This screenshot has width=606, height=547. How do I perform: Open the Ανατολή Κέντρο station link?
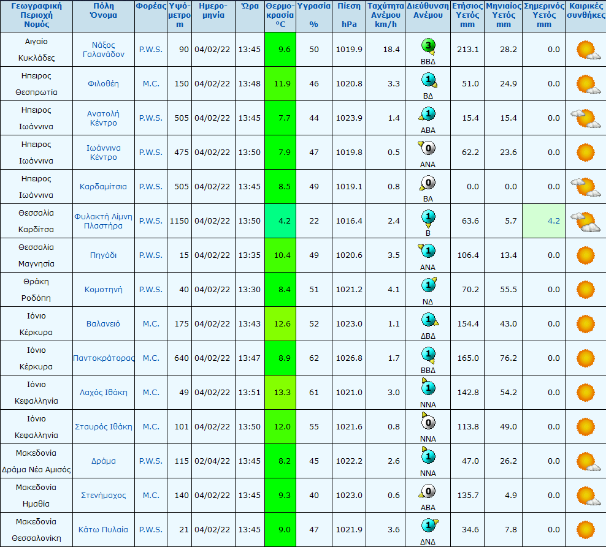tap(103, 118)
